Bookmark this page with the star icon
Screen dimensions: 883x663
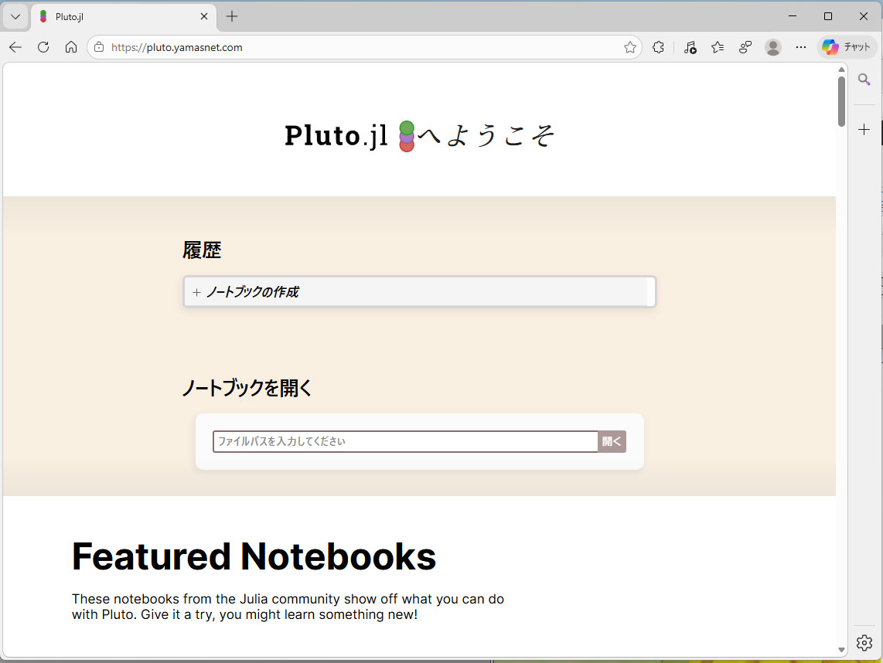[630, 47]
